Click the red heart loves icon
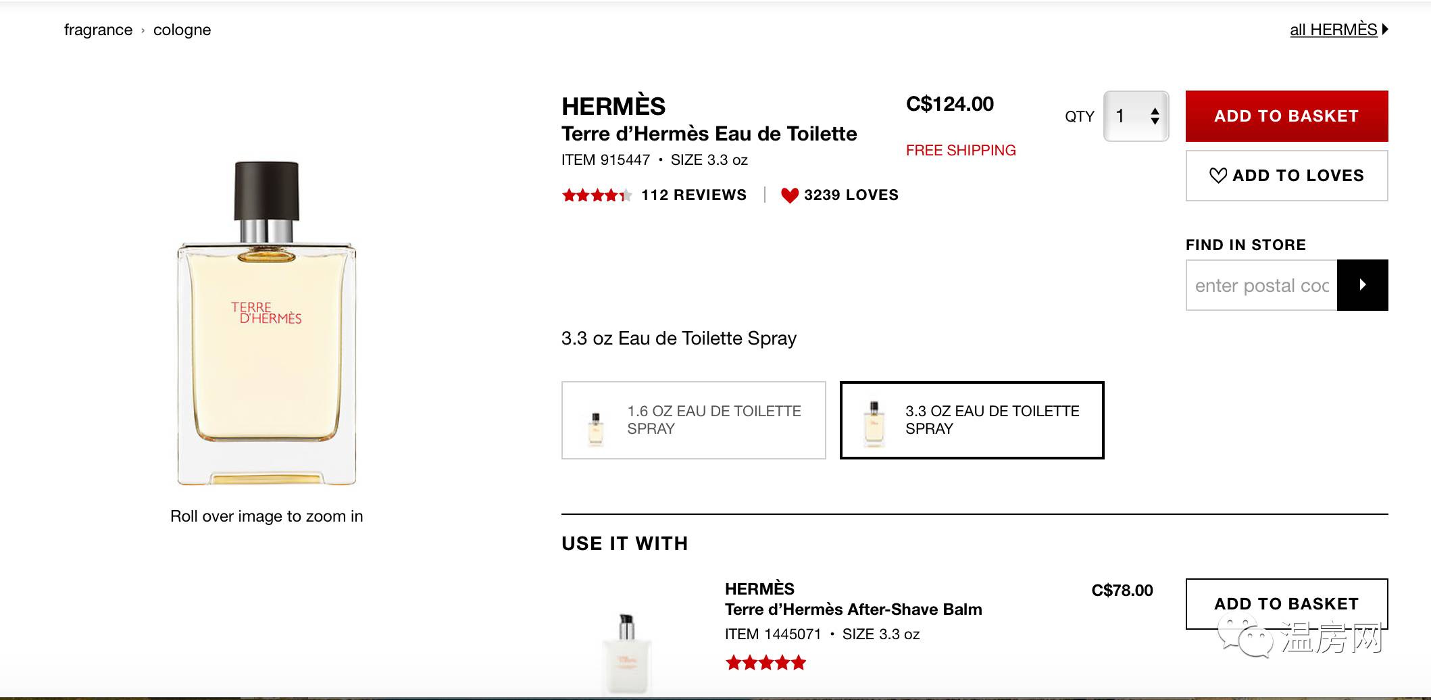This screenshot has height=700, width=1431. point(789,195)
